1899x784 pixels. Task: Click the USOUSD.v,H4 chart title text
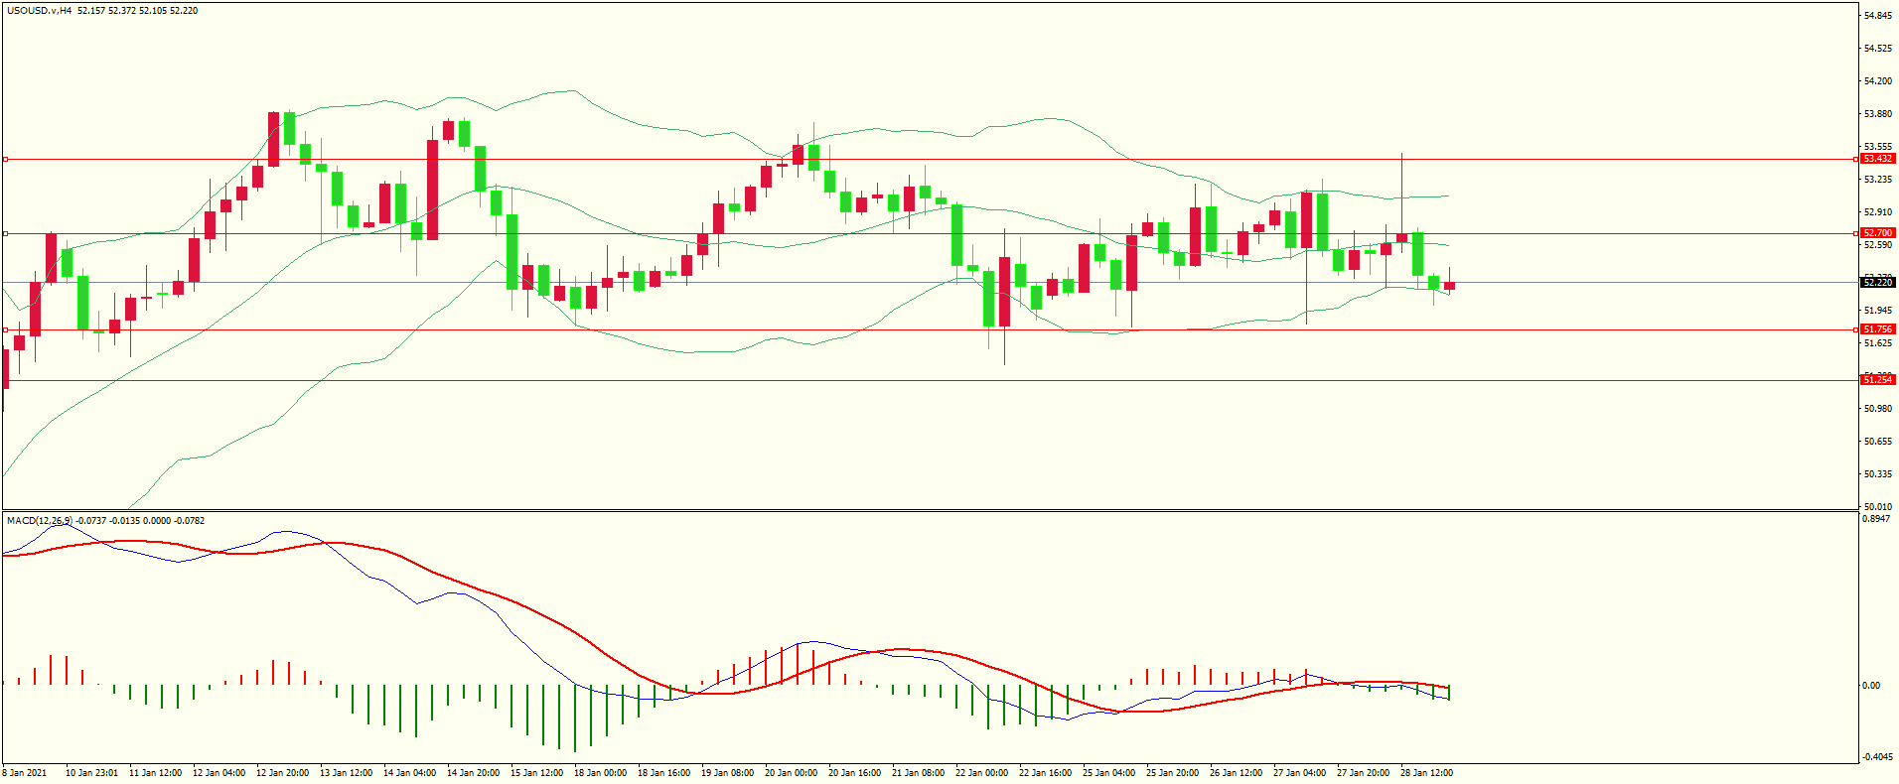tap(40, 11)
